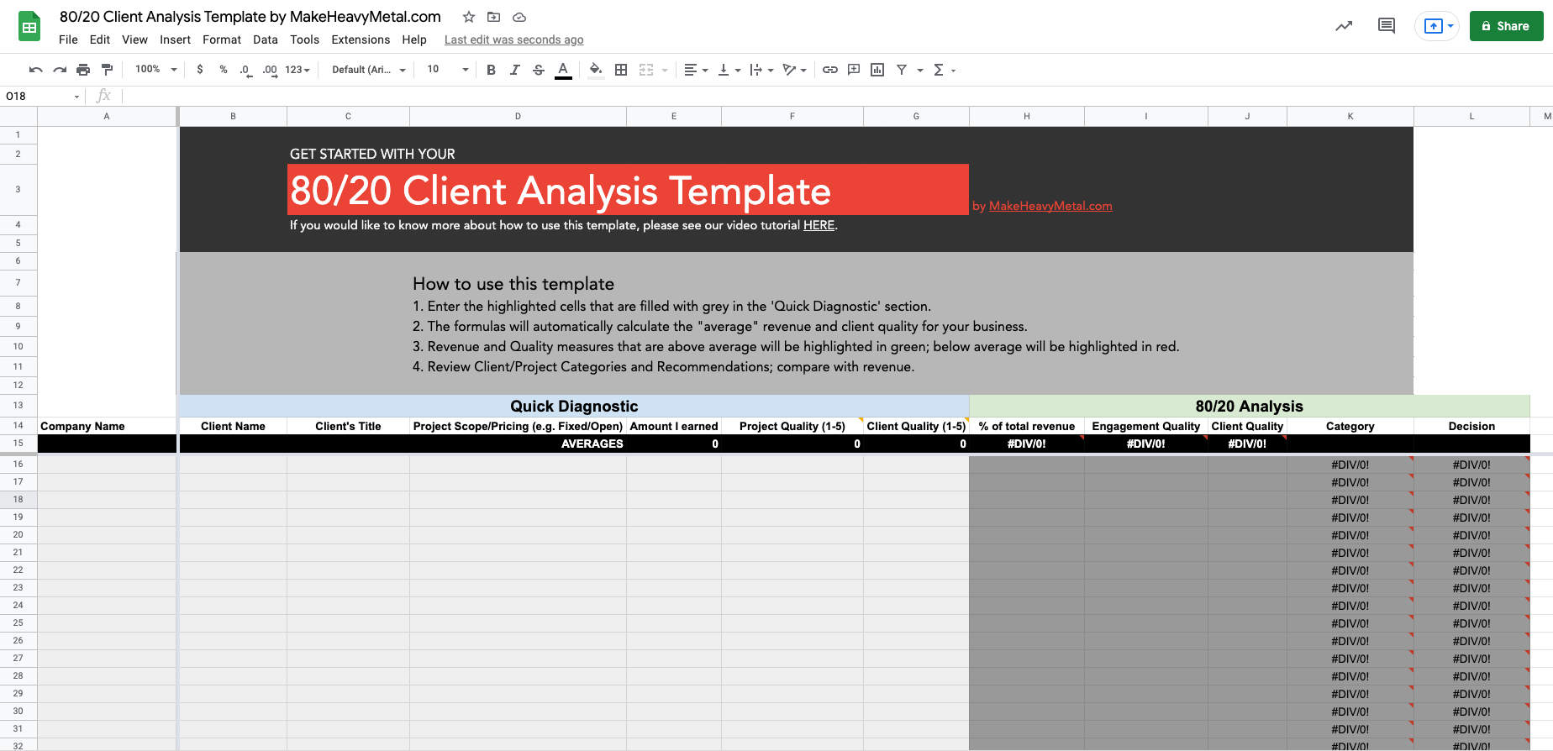Open the View menu
The image size is (1553, 751).
134,39
